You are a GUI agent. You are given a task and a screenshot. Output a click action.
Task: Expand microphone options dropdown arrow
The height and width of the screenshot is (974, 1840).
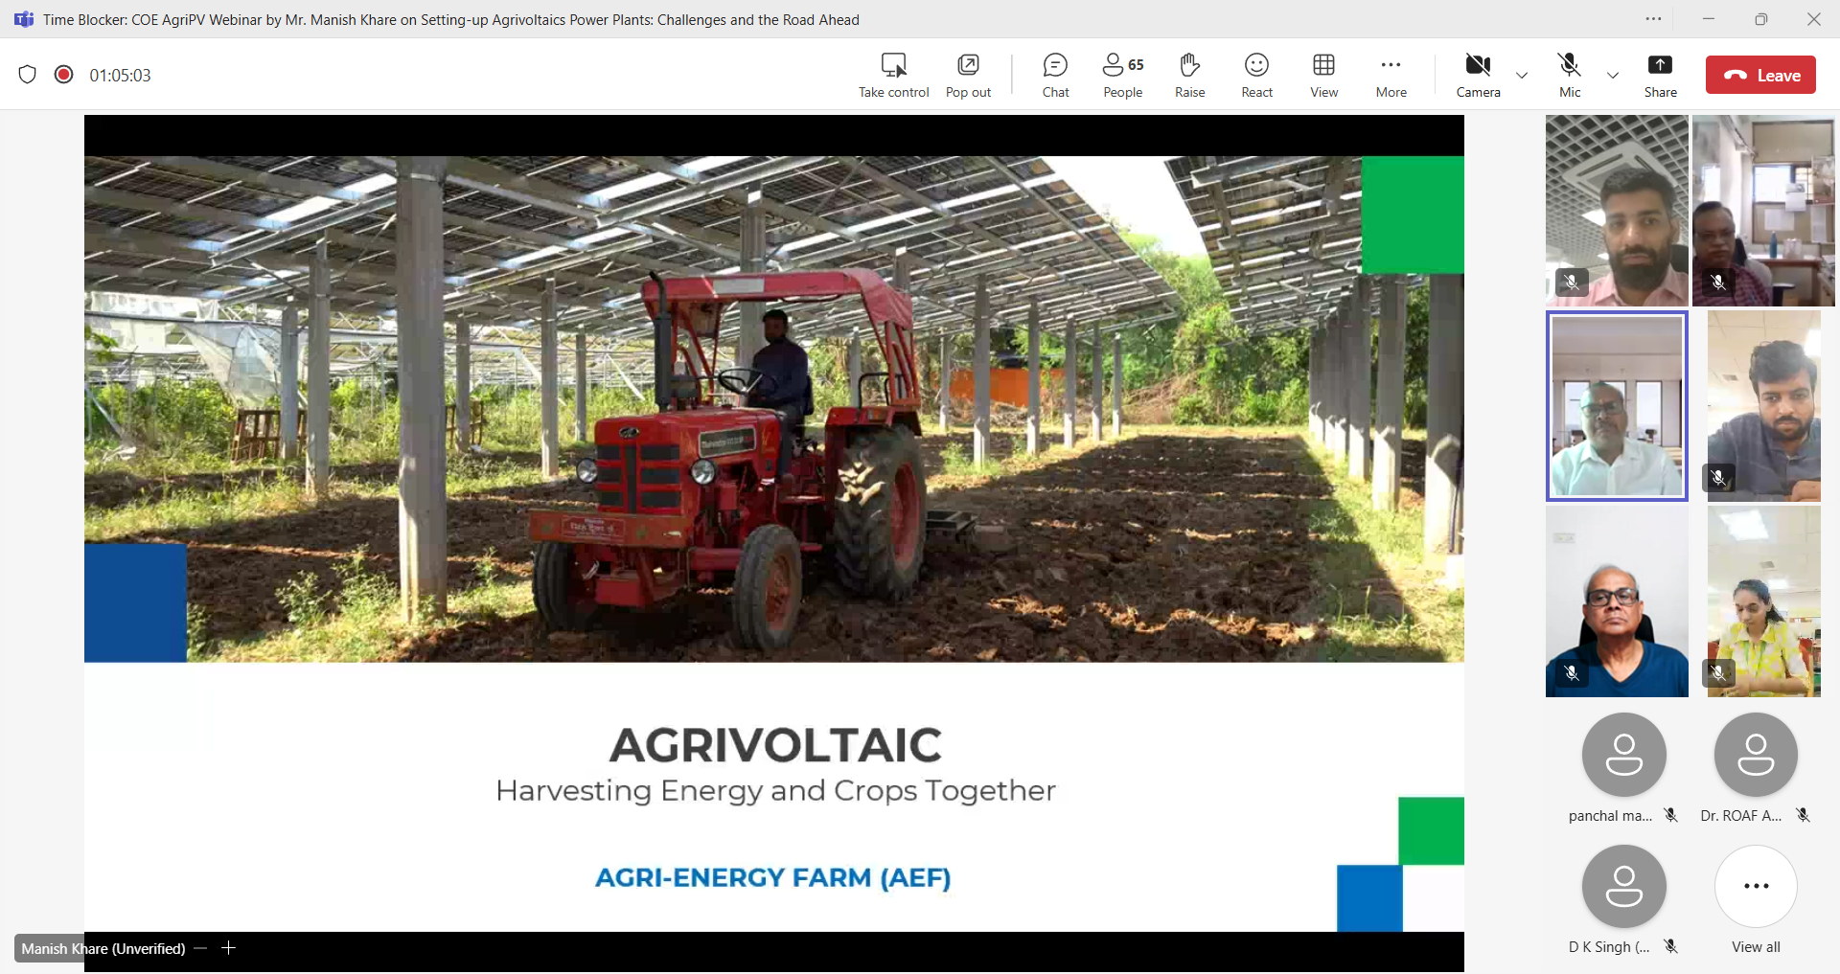[1613, 75]
